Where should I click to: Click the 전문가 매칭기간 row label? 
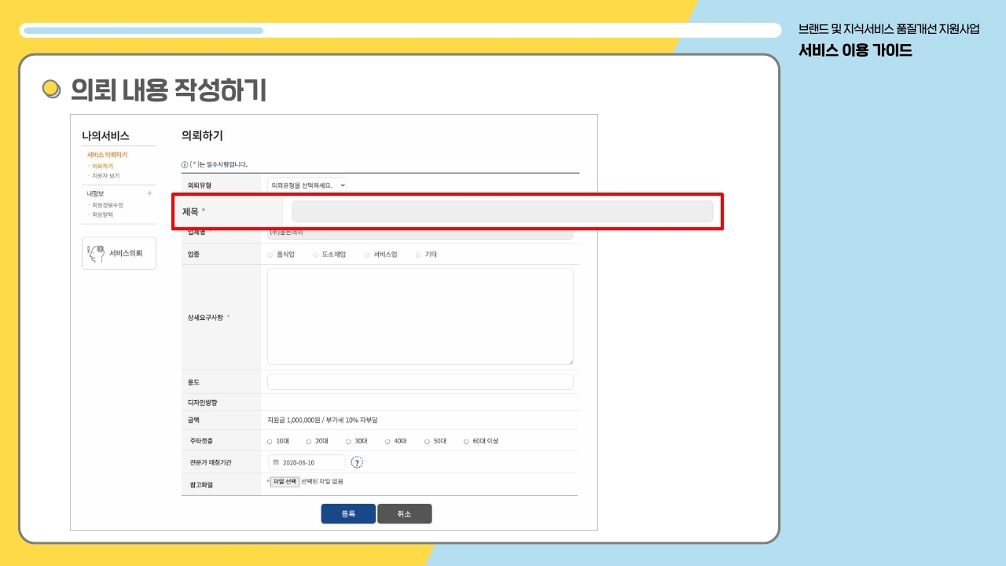click(x=211, y=463)
